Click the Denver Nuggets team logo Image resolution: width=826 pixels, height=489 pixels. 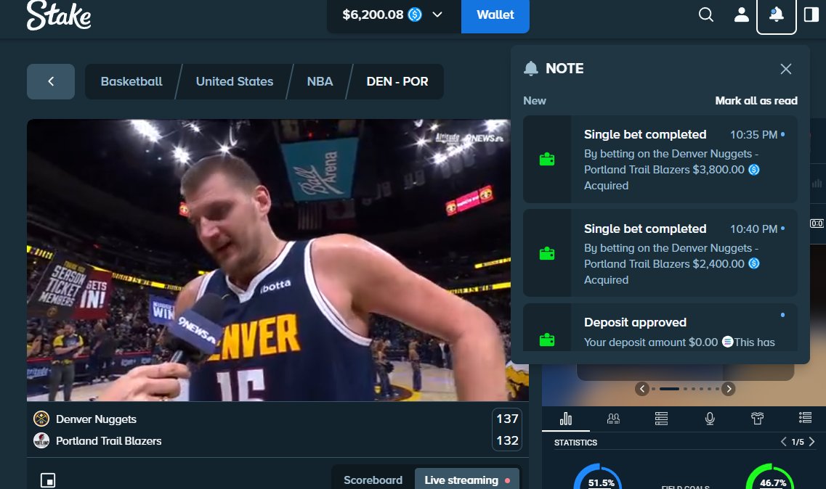tap(41, 419)
